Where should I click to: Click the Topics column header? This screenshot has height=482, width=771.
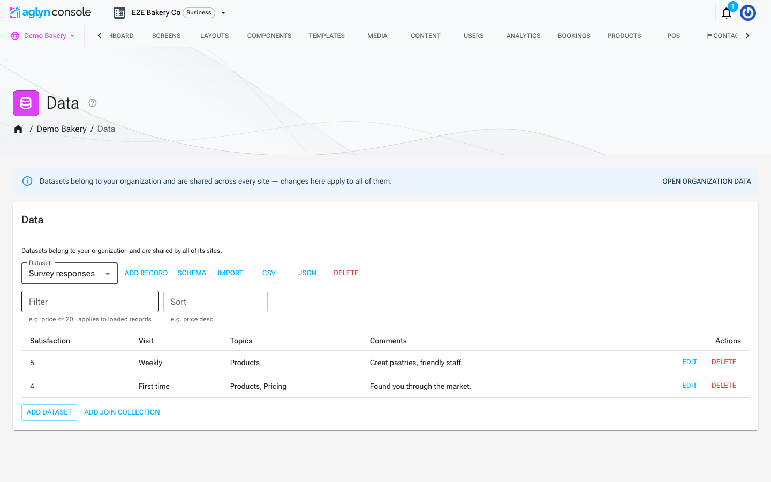pos(241,341)
